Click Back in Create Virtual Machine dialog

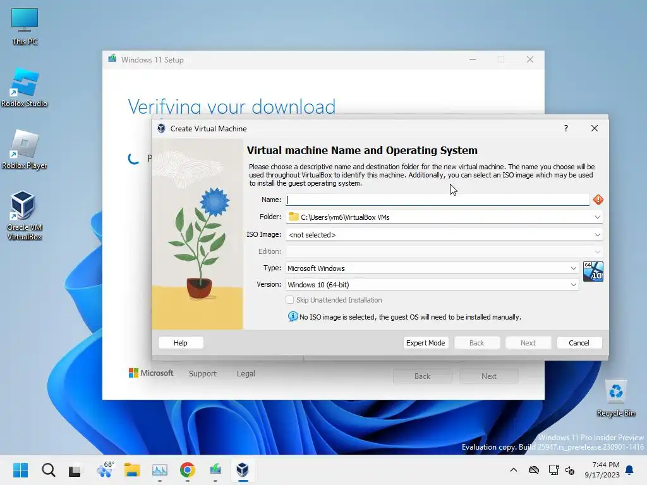(x=476, y=343)
